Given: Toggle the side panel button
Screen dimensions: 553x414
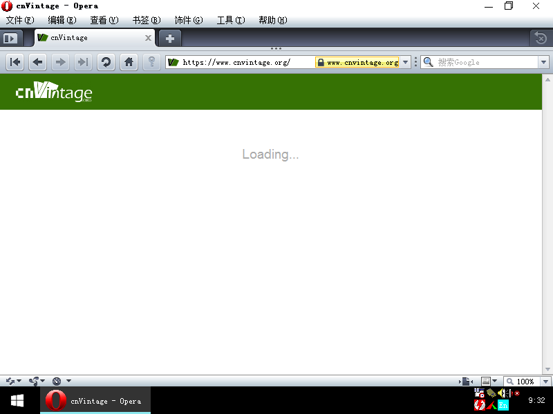Looking at the screenshot, I should (10, 38).
